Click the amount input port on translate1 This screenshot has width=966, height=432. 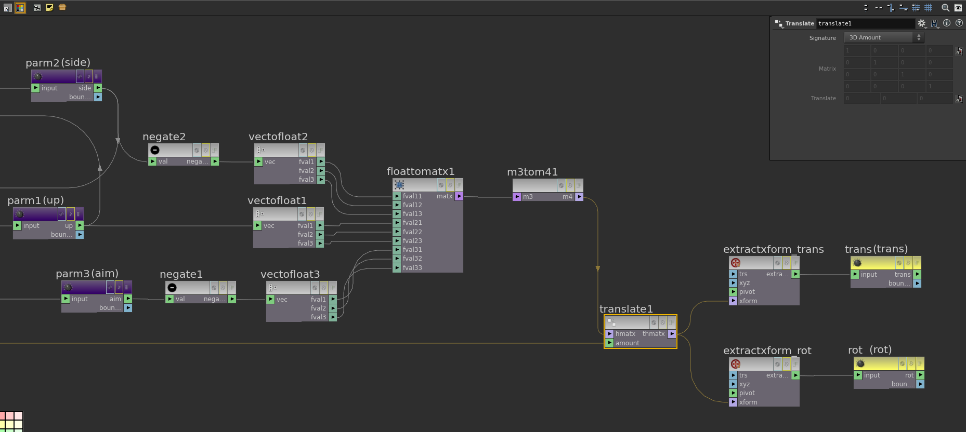tap(609, 343)
